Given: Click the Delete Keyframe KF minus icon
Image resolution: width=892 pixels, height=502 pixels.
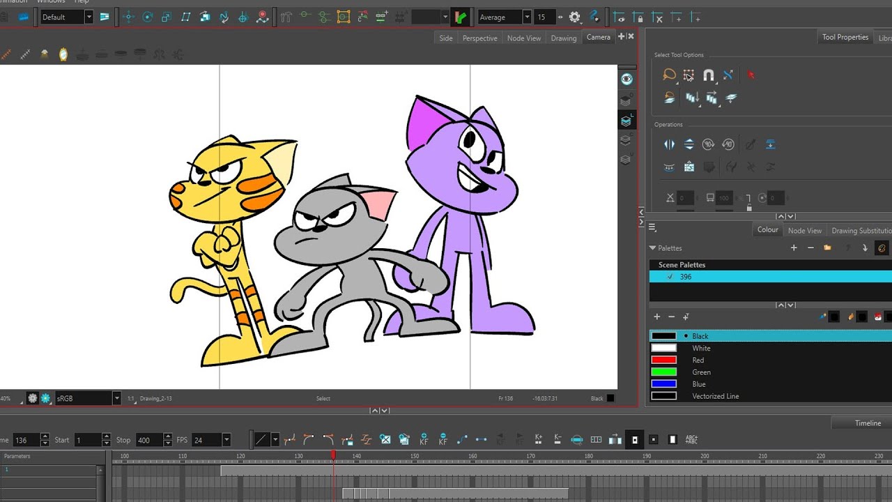Looking at the screenshot, I should click(443, 440).
